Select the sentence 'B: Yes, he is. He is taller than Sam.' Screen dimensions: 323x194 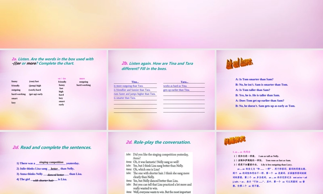pyautogui.click(x=257, y=95)
